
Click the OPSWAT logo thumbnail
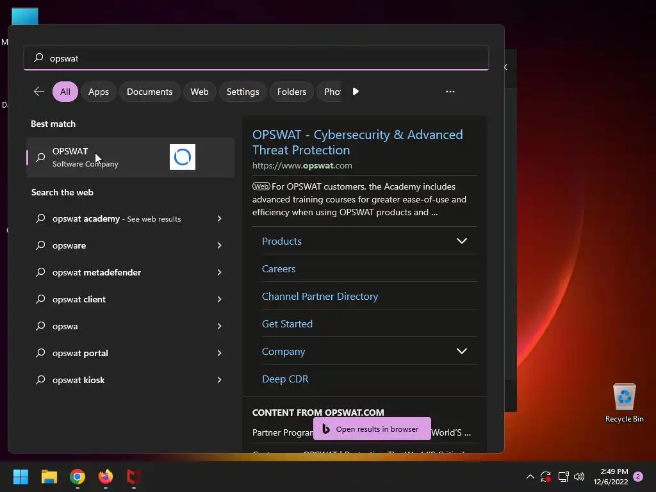183,158
